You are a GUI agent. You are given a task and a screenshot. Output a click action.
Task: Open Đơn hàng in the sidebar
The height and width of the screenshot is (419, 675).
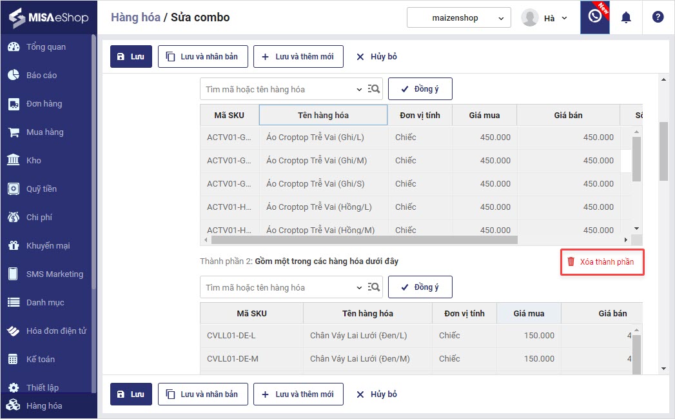point(44,104)
